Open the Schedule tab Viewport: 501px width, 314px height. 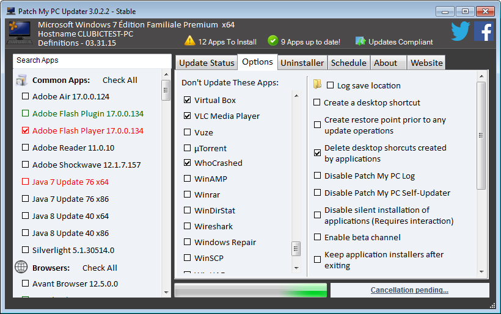point(349,63)
